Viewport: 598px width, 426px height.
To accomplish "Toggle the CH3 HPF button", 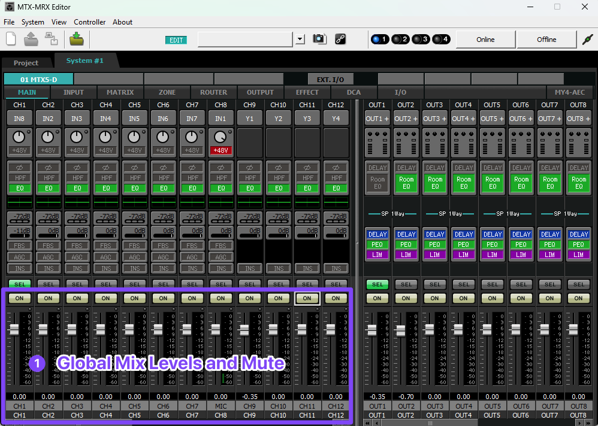I will [x=77, y=178].
